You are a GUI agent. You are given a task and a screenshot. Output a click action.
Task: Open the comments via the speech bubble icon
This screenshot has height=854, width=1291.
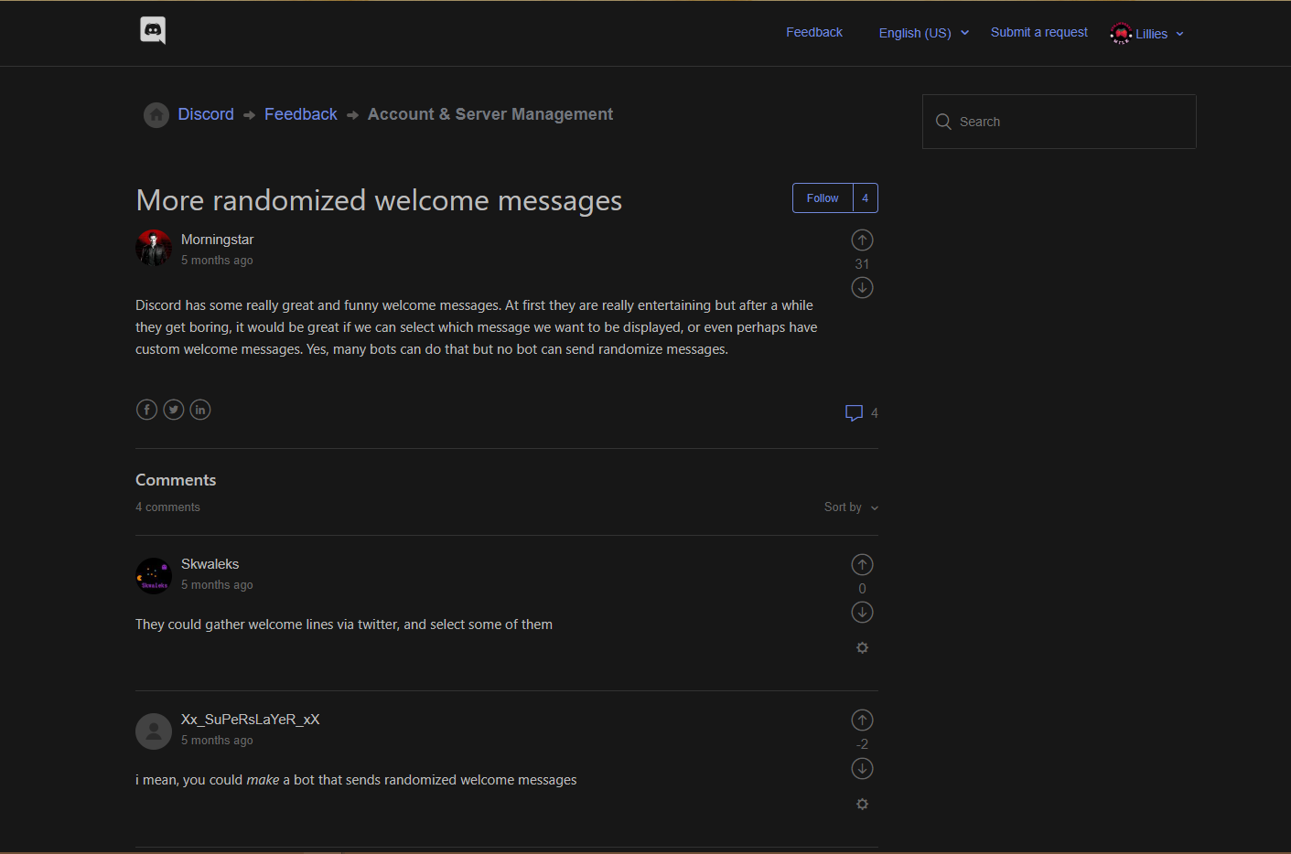click(855, 412)
